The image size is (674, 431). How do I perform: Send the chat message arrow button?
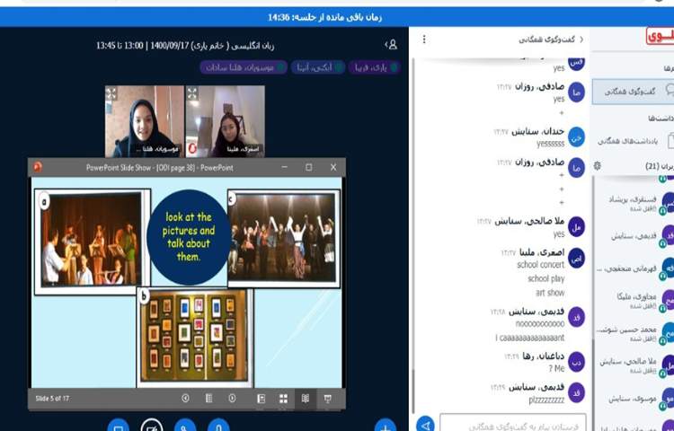(426, 424)
